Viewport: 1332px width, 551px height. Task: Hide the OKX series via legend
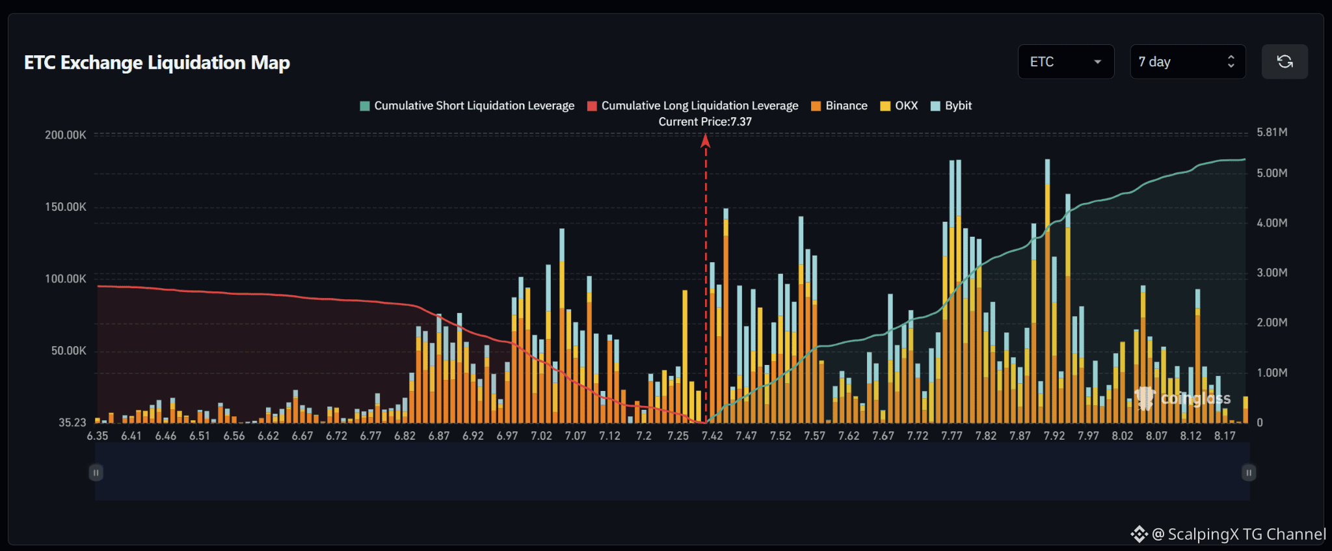(x=899, y=105)
